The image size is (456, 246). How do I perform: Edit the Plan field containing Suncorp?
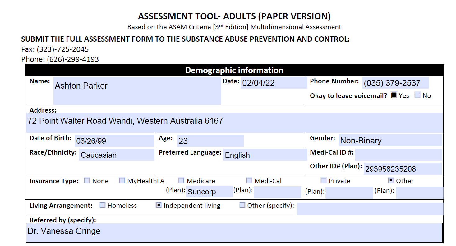click(210, 192)
